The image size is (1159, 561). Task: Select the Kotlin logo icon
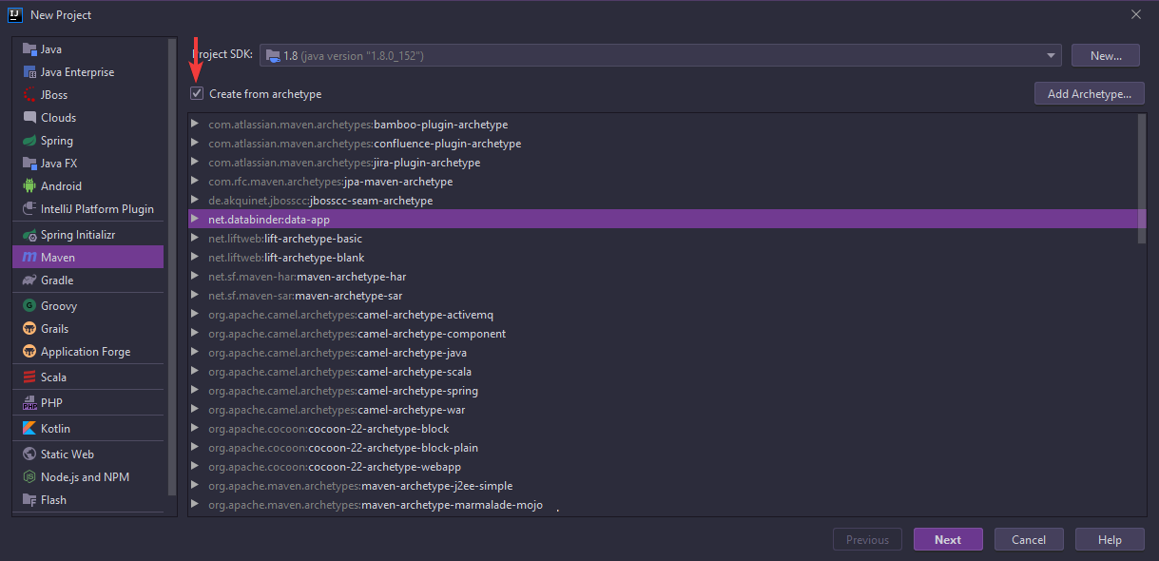(29, 429)
